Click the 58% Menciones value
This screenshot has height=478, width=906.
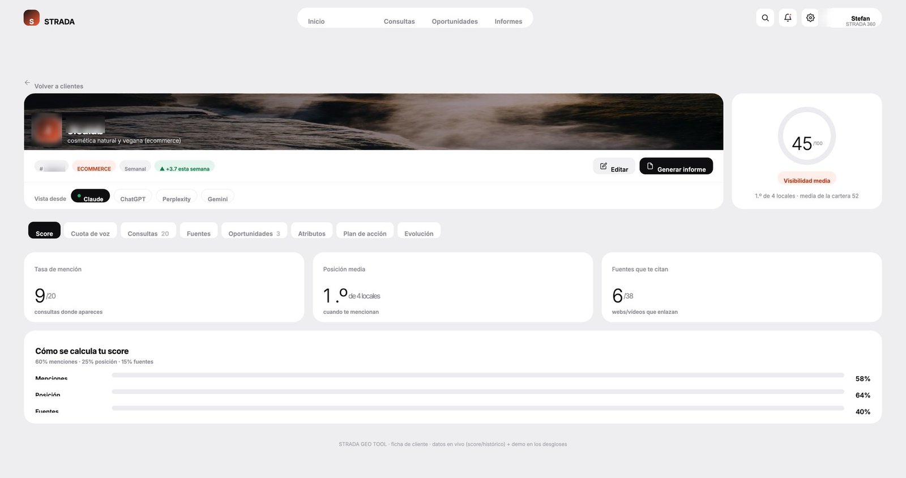coord(863,379)
